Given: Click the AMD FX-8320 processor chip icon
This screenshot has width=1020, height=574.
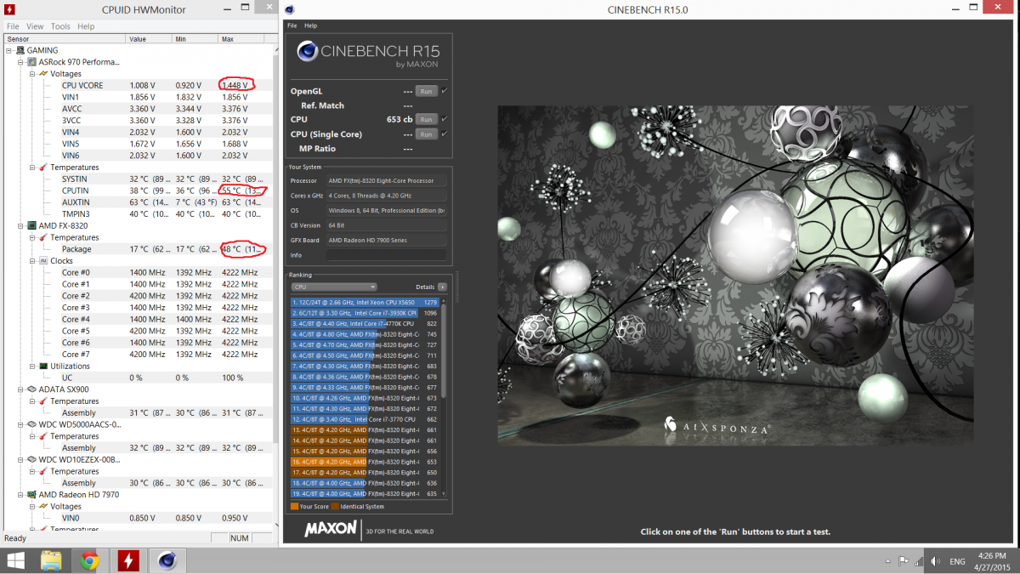Looking at the screenshot, I should [x=32, y=226].
